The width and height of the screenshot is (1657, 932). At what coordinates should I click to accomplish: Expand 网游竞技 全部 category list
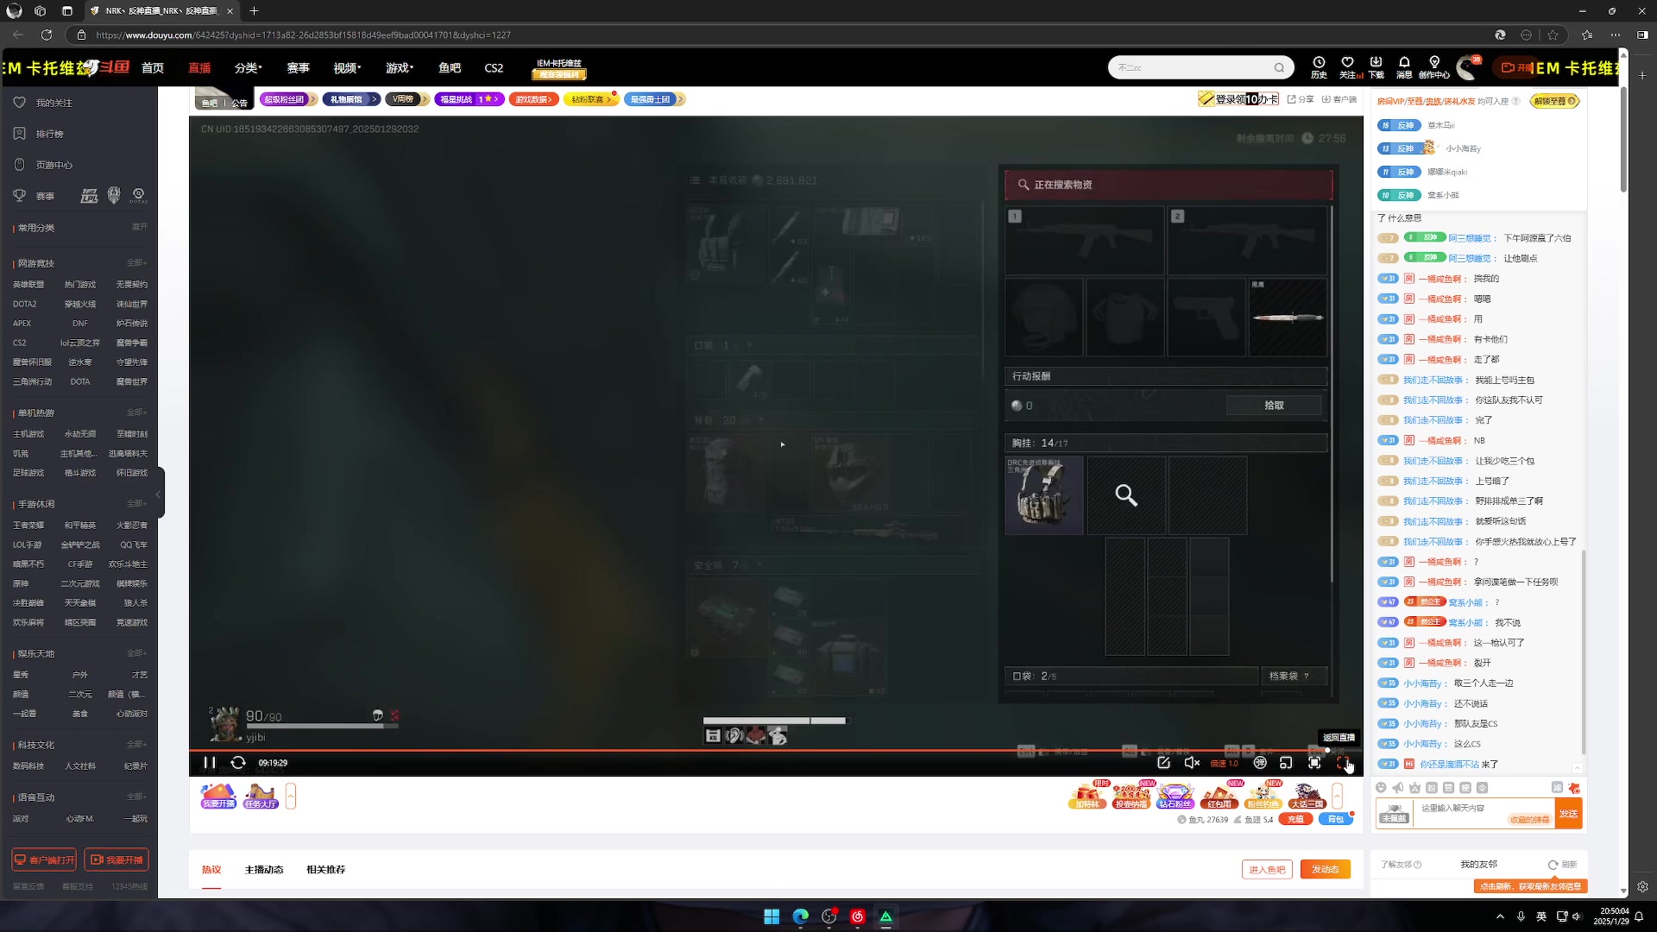pyautogui.click(x=137, y=263)
